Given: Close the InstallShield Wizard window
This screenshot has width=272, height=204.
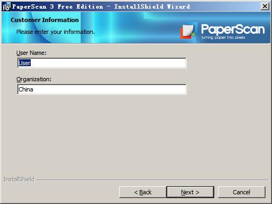Looking at the screenshot, I should [265, 6].
